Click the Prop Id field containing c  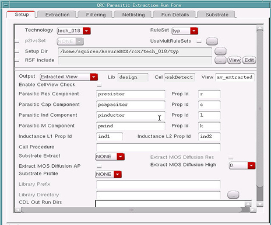tap(209, 105)
